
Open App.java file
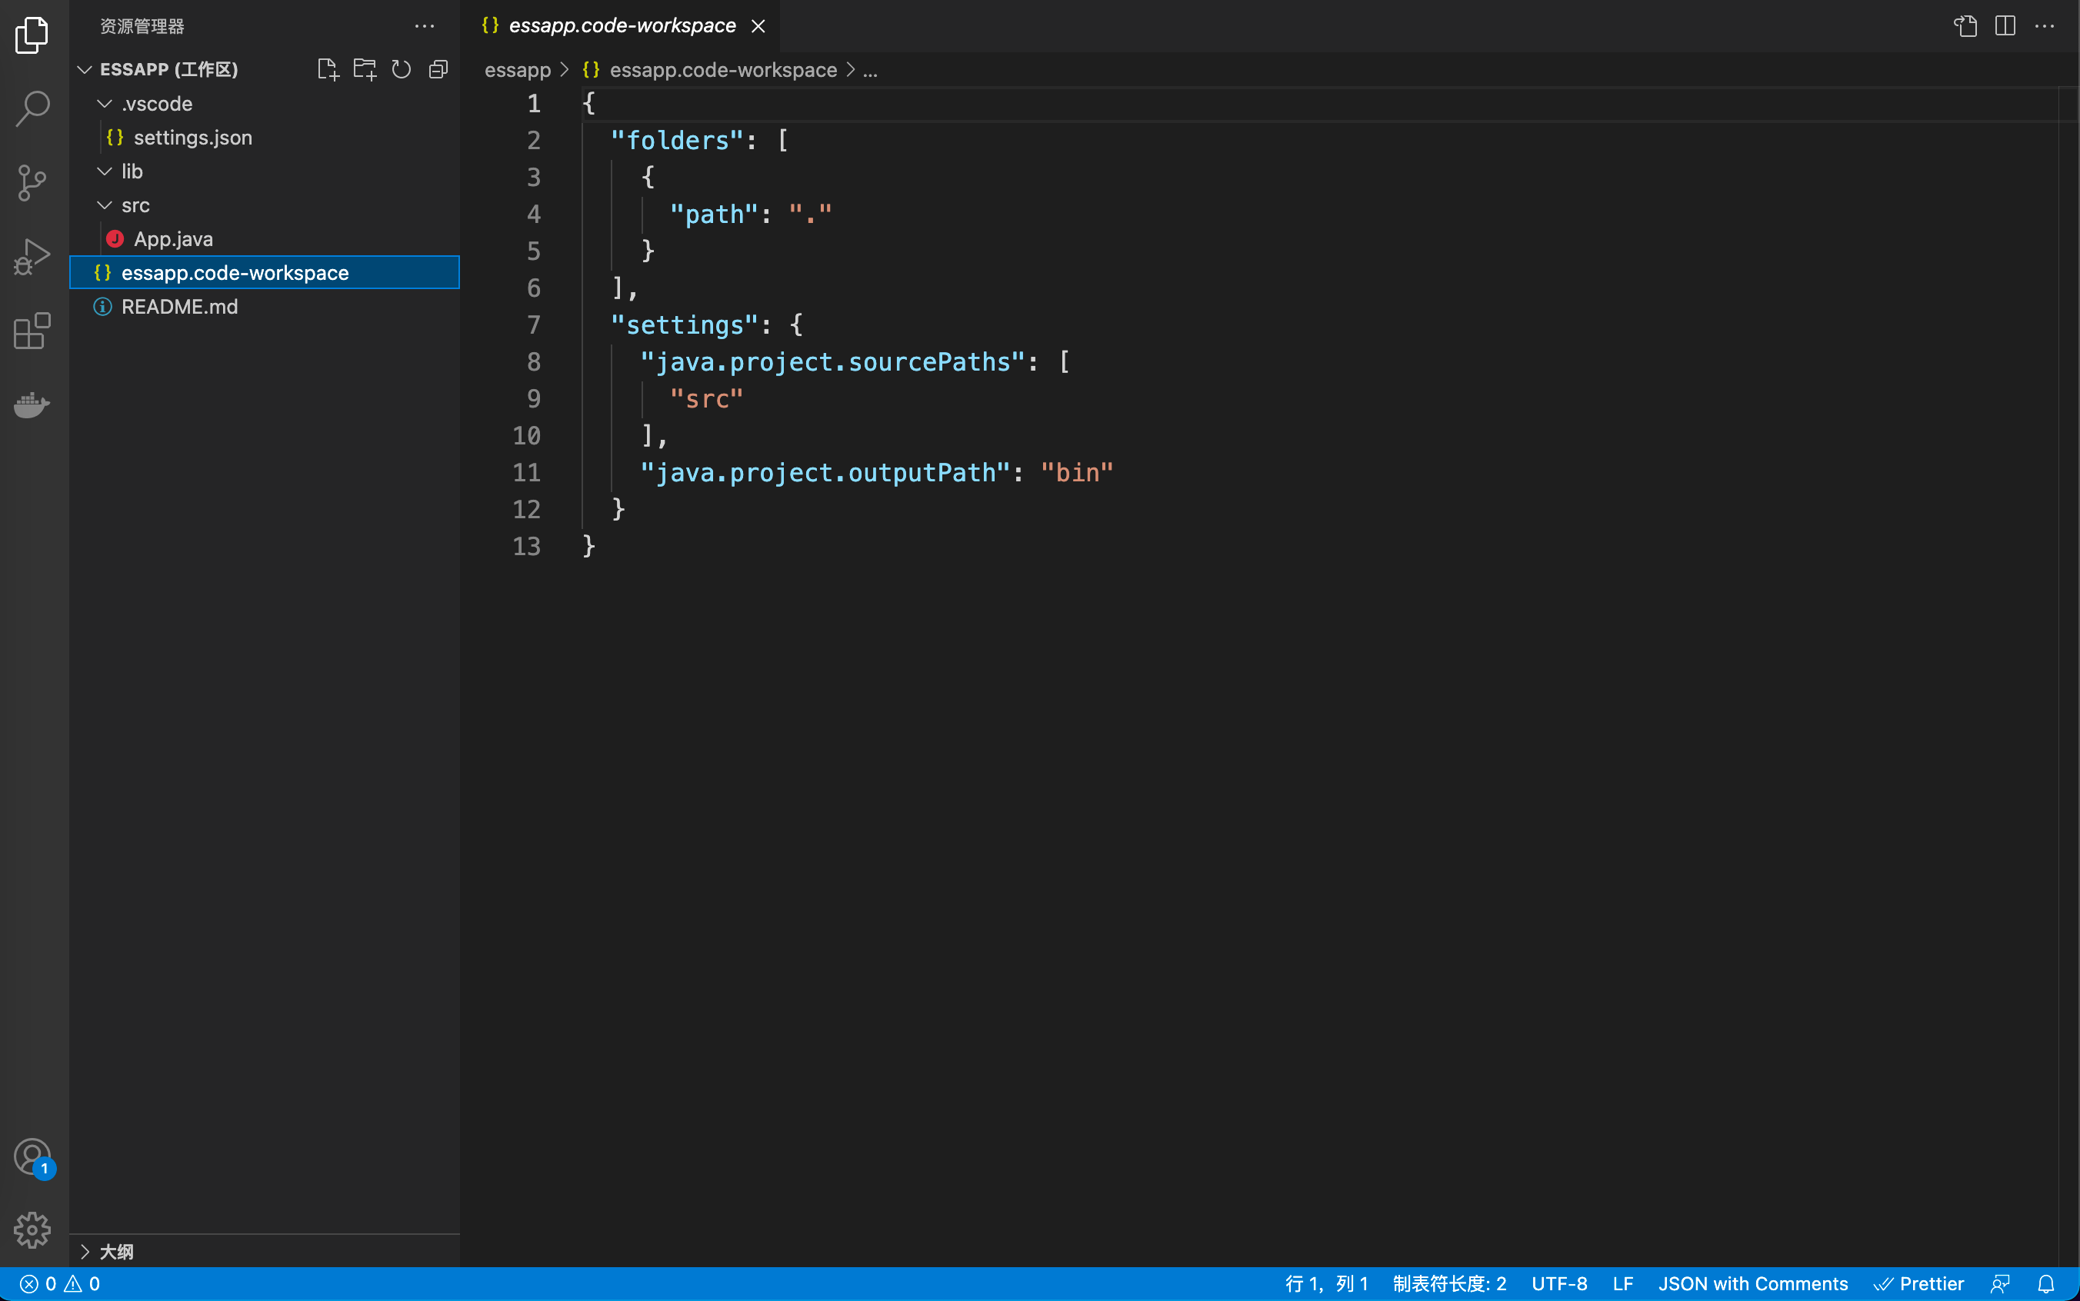pos(264,239)
